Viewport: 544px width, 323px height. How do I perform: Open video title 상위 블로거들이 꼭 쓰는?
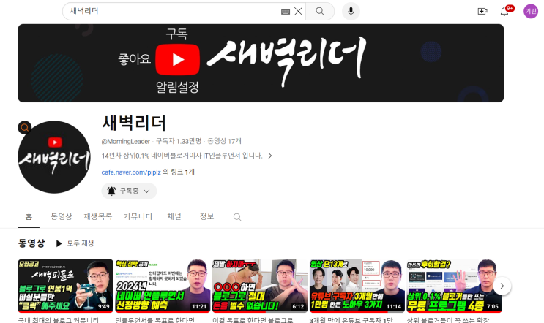[448, 320]
